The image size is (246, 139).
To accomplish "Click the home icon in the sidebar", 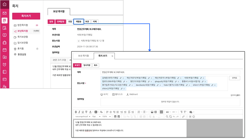I will (4, 4).
